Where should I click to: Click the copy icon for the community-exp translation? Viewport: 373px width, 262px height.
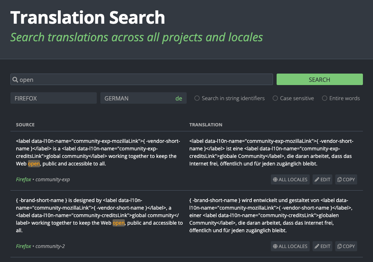coord(340,179)
